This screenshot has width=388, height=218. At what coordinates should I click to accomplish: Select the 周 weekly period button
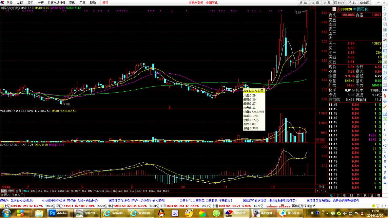point(385,156)
